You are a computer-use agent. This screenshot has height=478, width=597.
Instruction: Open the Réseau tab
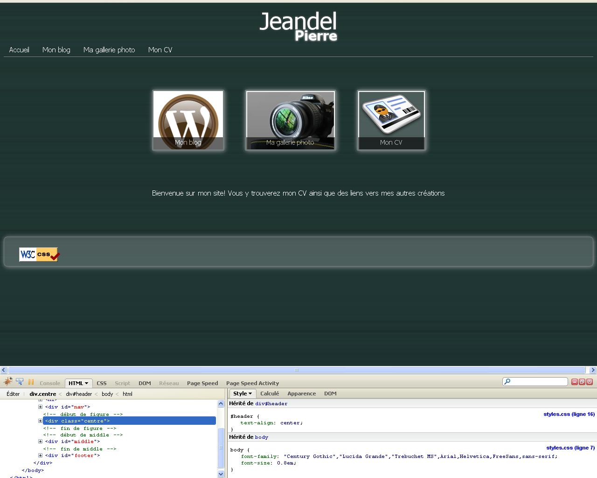click(x=169, y=383)
